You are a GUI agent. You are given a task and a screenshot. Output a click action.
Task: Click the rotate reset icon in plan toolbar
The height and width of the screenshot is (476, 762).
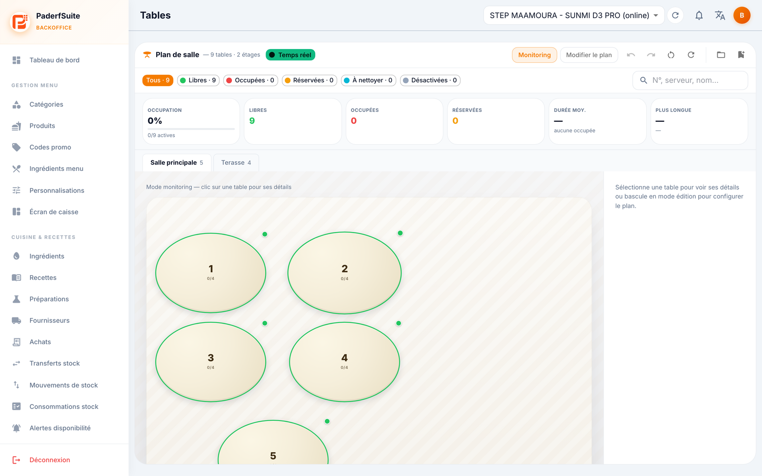pyautogui.click(x=671, y=55)
